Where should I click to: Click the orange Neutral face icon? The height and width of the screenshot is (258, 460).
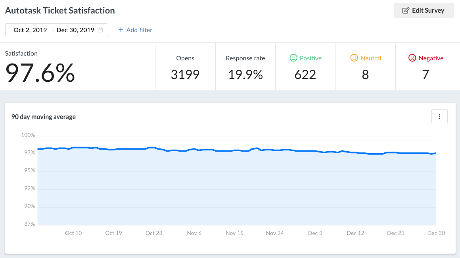(354, 58)
